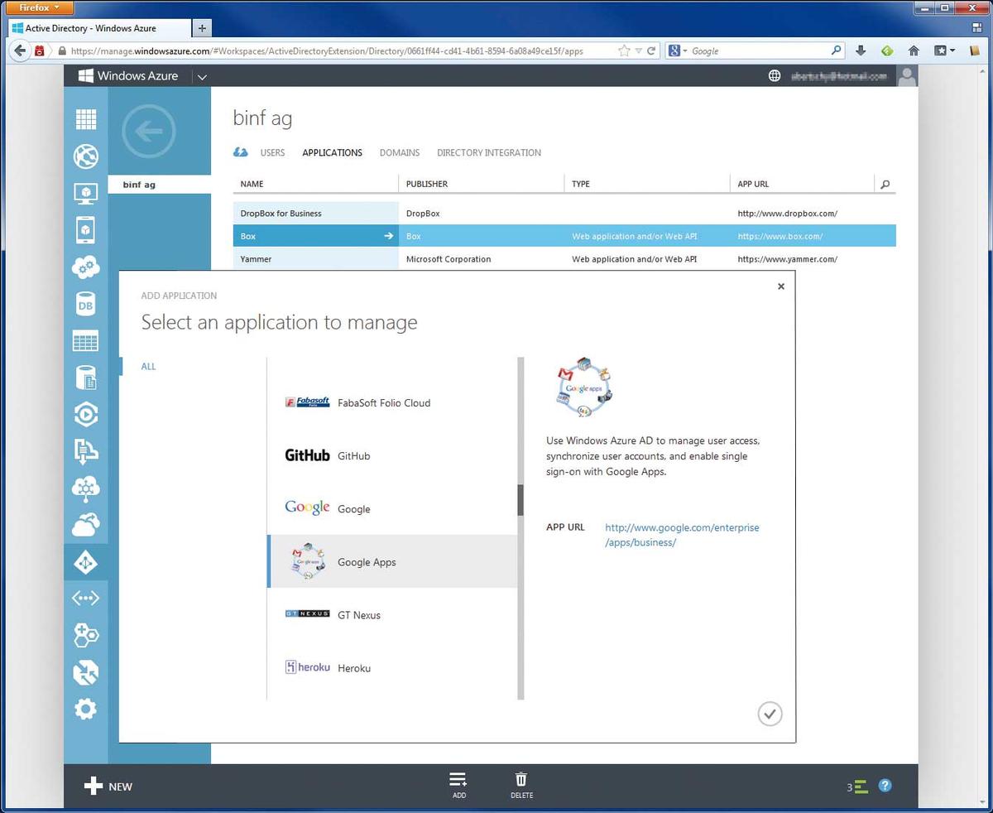
Task: Select FabaSoft Folio Cloud in the list
Action: (x=392, y=403)
